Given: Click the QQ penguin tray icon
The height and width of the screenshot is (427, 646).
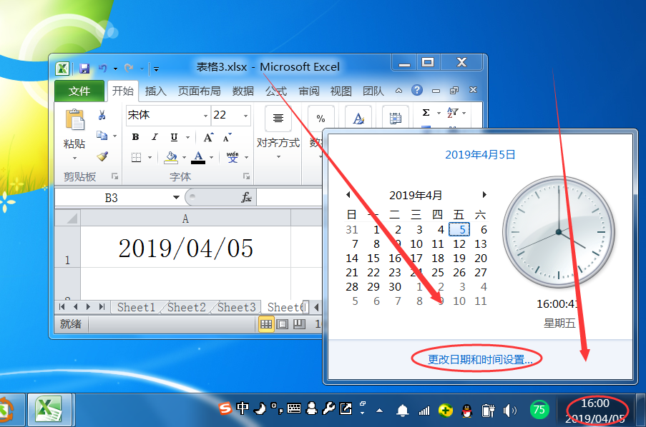Looking at the screenshot, I should [466, 411].
